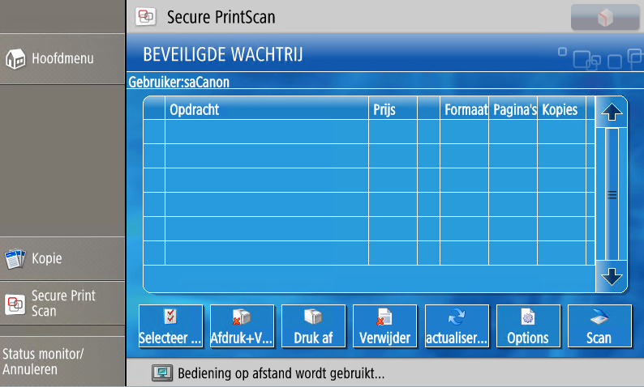Click the Formaat column header
The width and height of the screenshot is (644, 387).
(x=465, y=109)
